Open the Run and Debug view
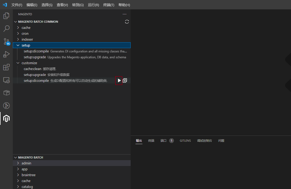The image size is (291, 189). pyautogui.click(x=6, y=54)
